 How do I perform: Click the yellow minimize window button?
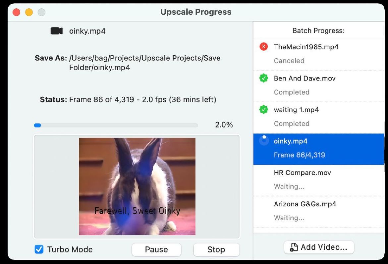[x=29, y=12]
